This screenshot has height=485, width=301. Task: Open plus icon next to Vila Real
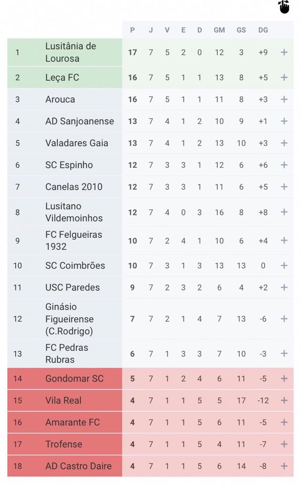point(284,401)
